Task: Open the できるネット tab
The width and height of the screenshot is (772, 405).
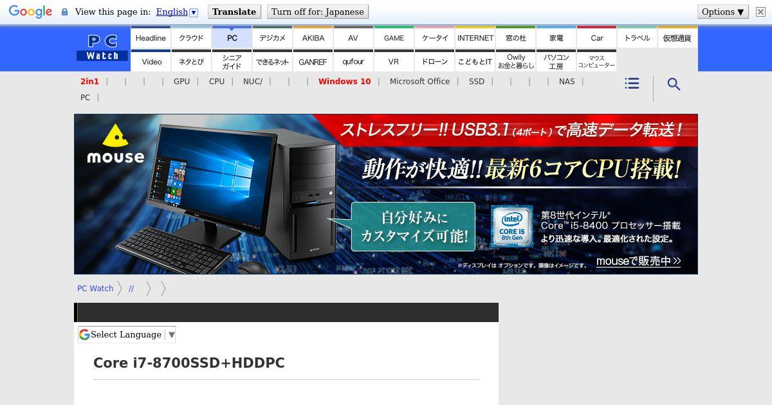Action: (x=272, y=61)
